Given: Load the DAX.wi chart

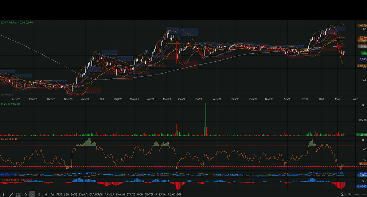Looking at the screenshot, I should (120, 194).
